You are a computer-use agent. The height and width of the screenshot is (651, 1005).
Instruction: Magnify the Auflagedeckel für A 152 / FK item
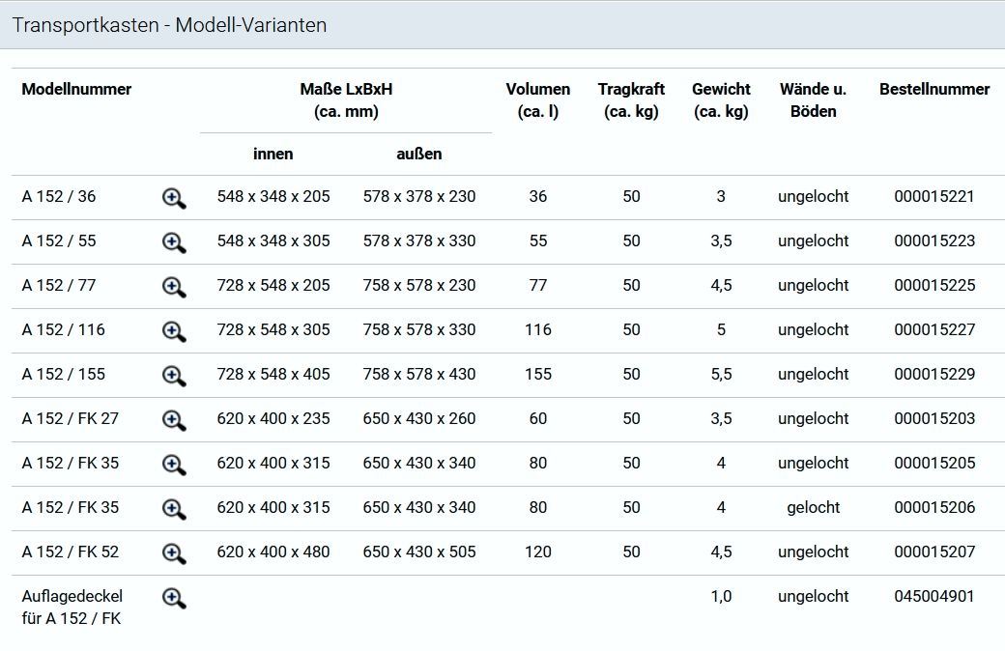(x=174, y=598)
